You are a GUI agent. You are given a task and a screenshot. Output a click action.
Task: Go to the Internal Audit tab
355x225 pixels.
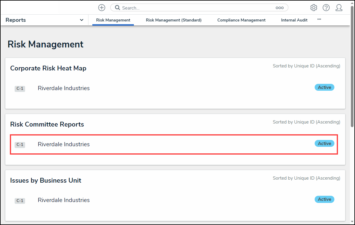click(294, 20)
